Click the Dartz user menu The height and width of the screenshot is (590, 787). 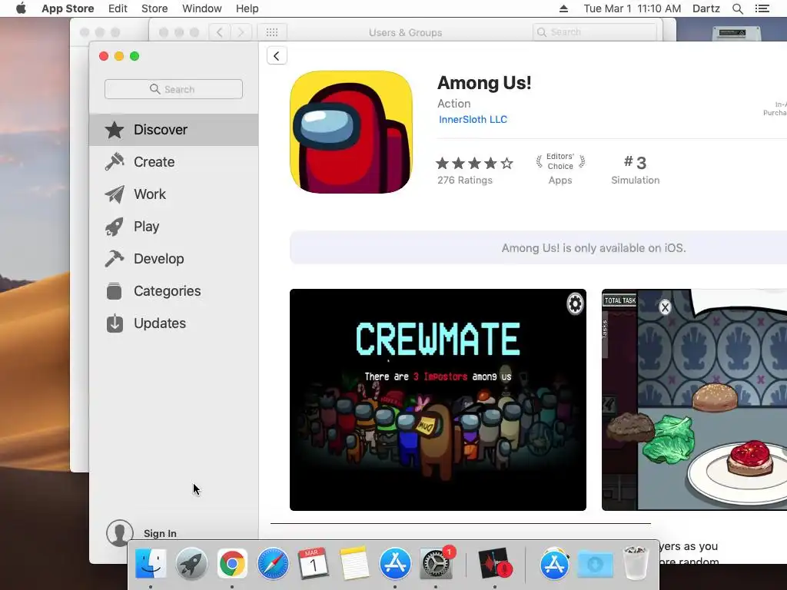(x=706, y=8)
